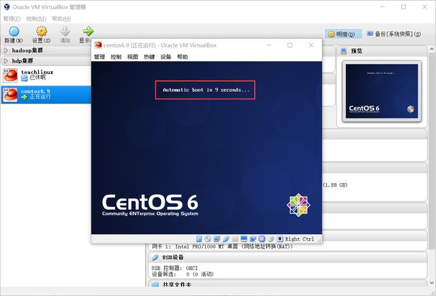Screen dimensions: 436x296
Task: Click the Right Ctrl host key label
Action: (x=300, y=239)
